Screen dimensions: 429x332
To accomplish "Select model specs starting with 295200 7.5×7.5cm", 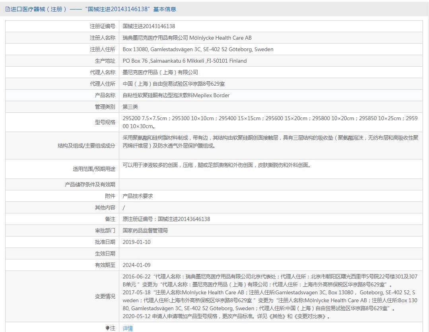I will (x=270, y=122).
